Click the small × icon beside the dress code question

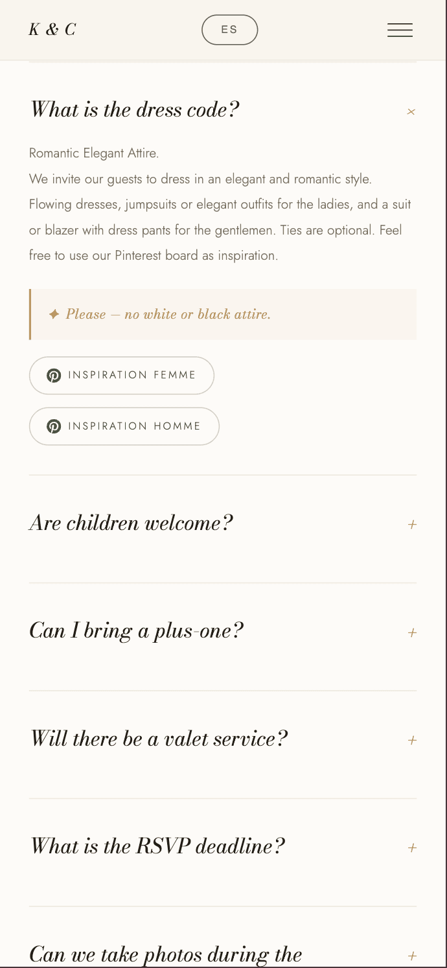pos(411,111)
